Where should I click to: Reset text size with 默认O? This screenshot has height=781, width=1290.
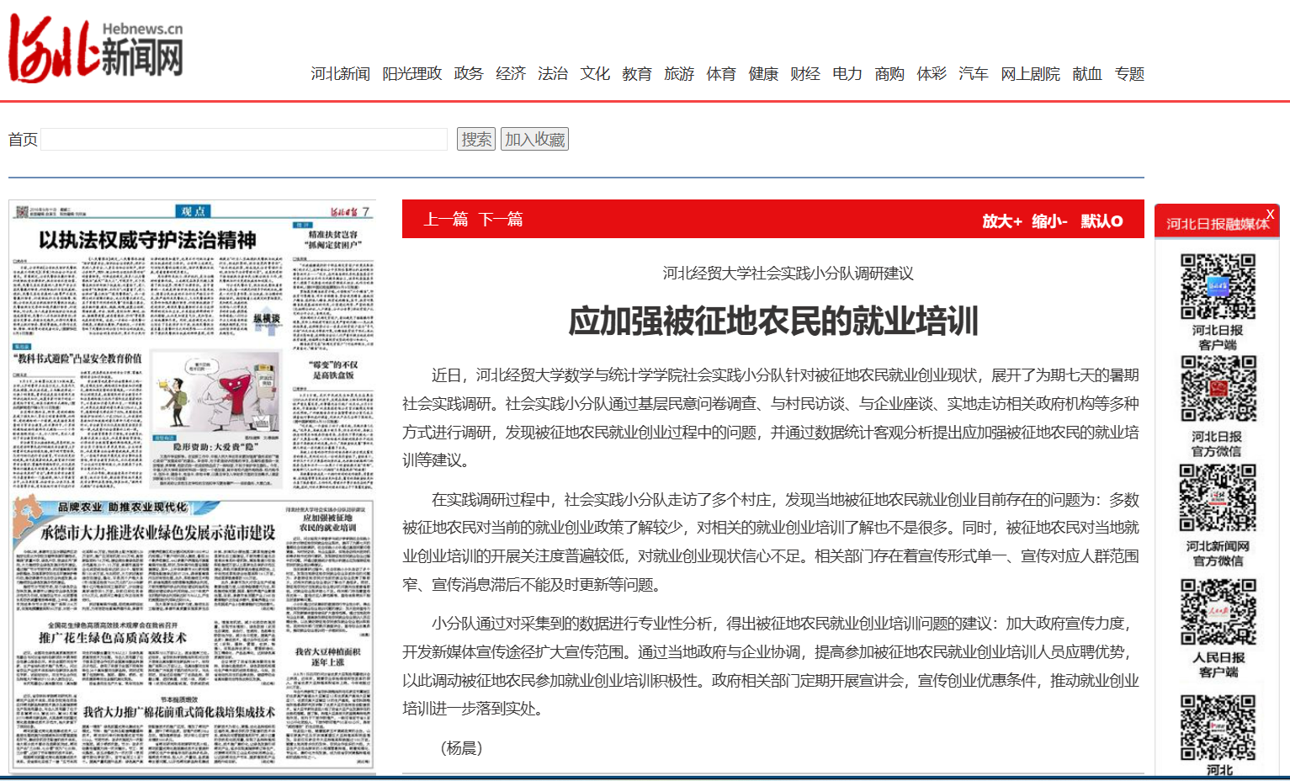[1102, 221]
